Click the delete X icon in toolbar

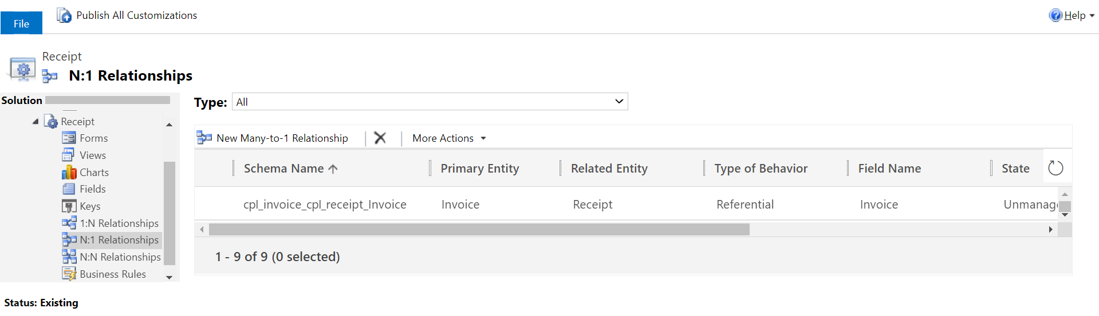pyautogui.click(x=380, y=138)
